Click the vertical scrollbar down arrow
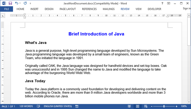Screen dimensions: 191x109 (x=189, y=102)
